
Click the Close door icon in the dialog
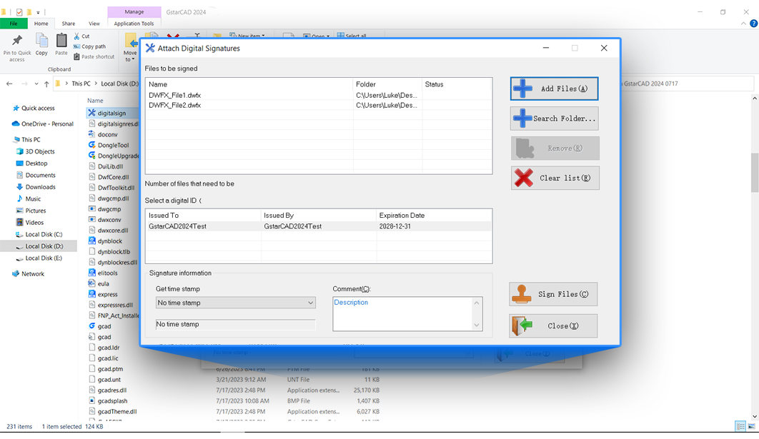[x=522, y=326]
